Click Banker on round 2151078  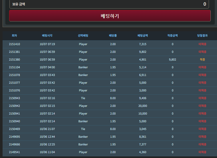pyautogui.click(x=83, y=75)
